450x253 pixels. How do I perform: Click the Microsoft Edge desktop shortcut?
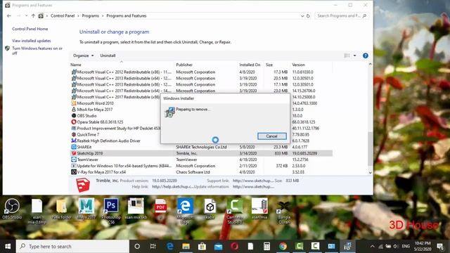(x=185, y=211)
